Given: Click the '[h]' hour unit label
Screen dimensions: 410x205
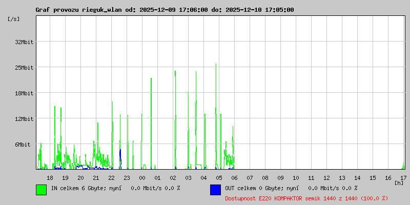Looking at the screenshot, I should [x=399, y=183].
